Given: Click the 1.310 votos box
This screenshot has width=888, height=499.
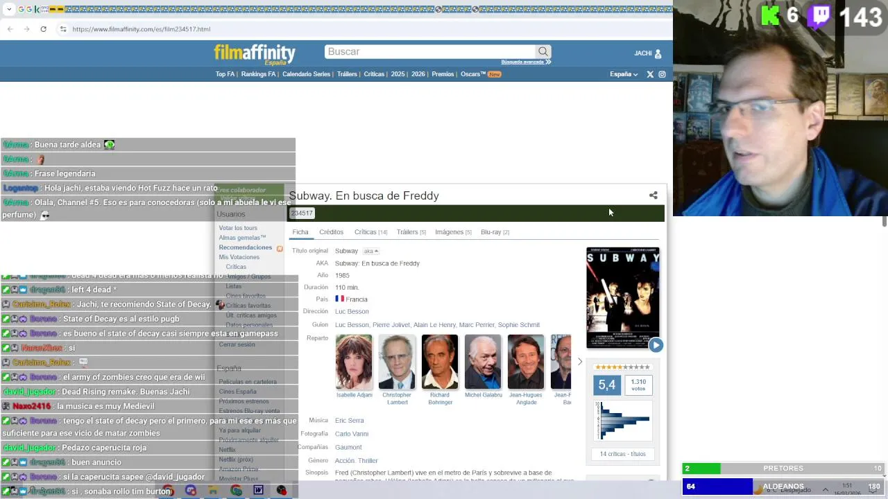Looking at the screenshot, I should coord(638,385).
